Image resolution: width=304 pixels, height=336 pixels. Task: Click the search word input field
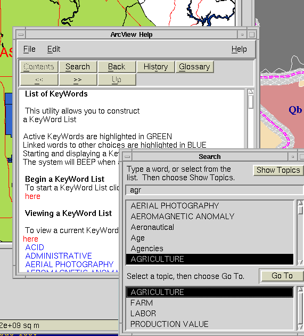tap(215, 190)
